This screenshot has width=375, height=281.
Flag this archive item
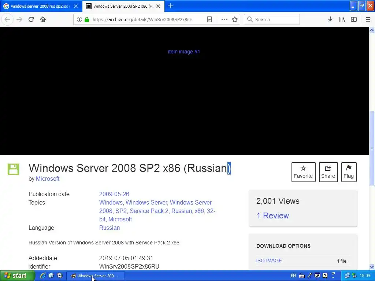tap(349, 172)
